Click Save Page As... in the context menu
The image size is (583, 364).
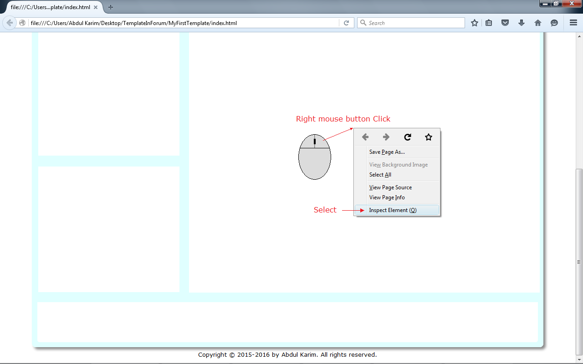pos(387,152)
